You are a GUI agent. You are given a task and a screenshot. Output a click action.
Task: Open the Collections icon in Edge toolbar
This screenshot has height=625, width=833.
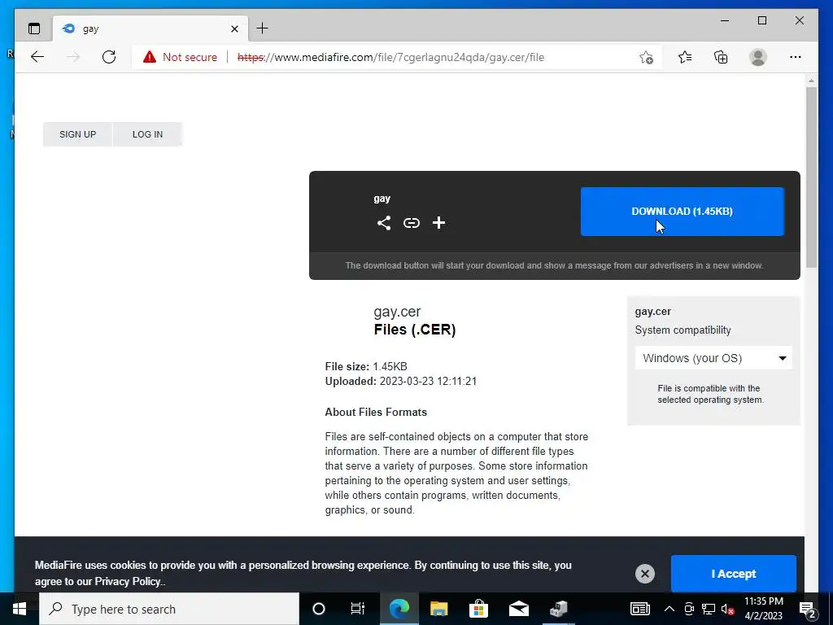721,57
